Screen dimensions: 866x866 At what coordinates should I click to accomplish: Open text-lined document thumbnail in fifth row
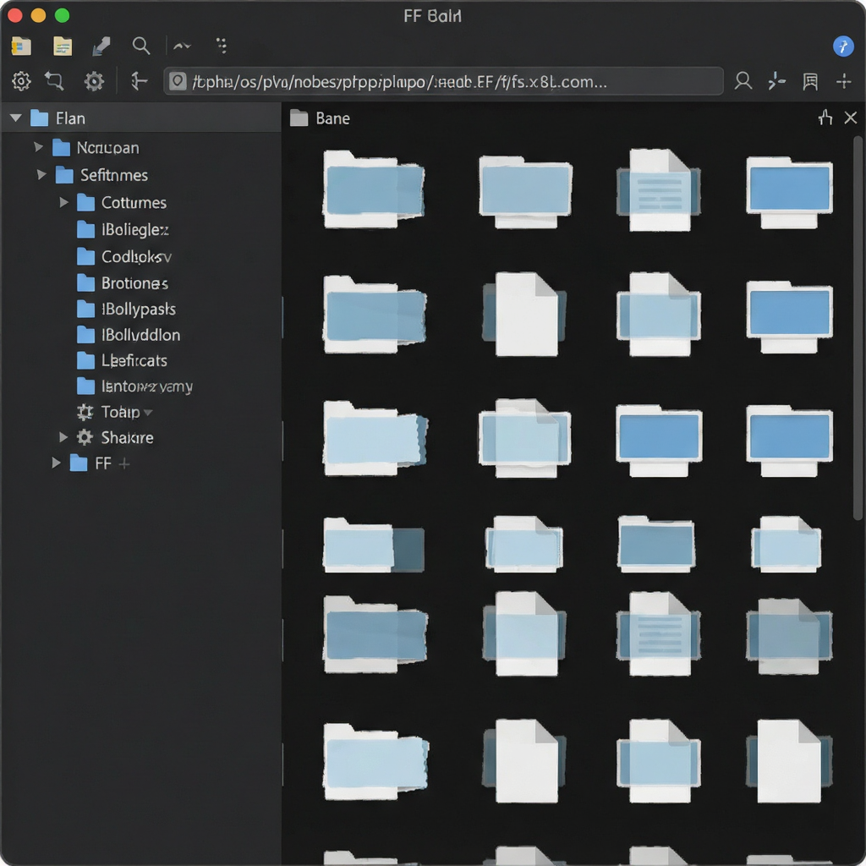pos(658,633)
